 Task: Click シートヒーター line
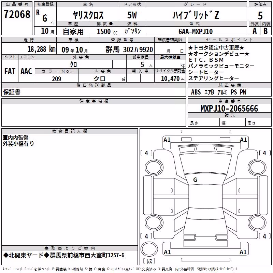point(206,72)
